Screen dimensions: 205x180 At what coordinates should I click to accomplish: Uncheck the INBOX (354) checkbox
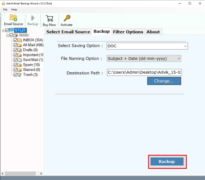(x=15, y=40)
